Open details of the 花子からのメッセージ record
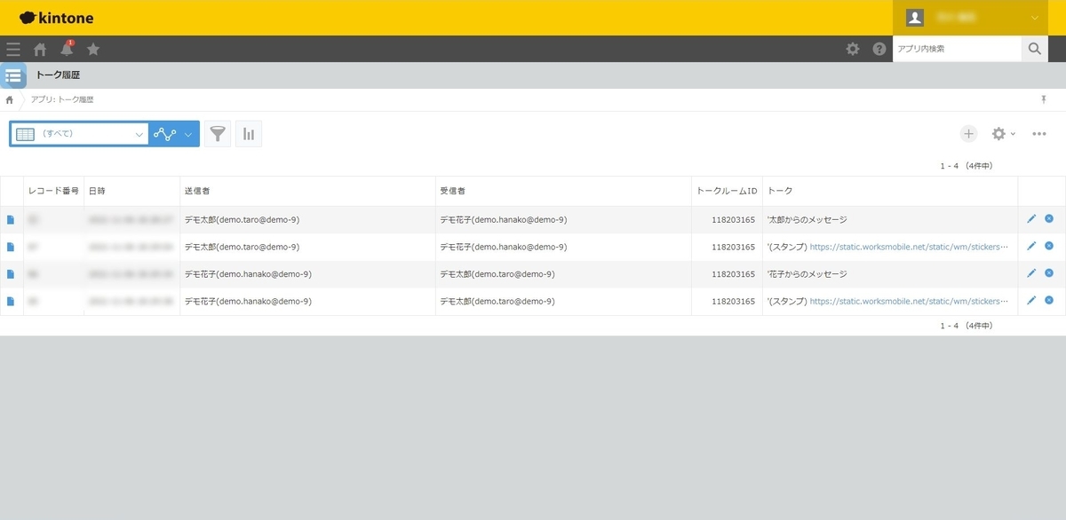This screenshot has width=1066, height=520. click(11, 273)
